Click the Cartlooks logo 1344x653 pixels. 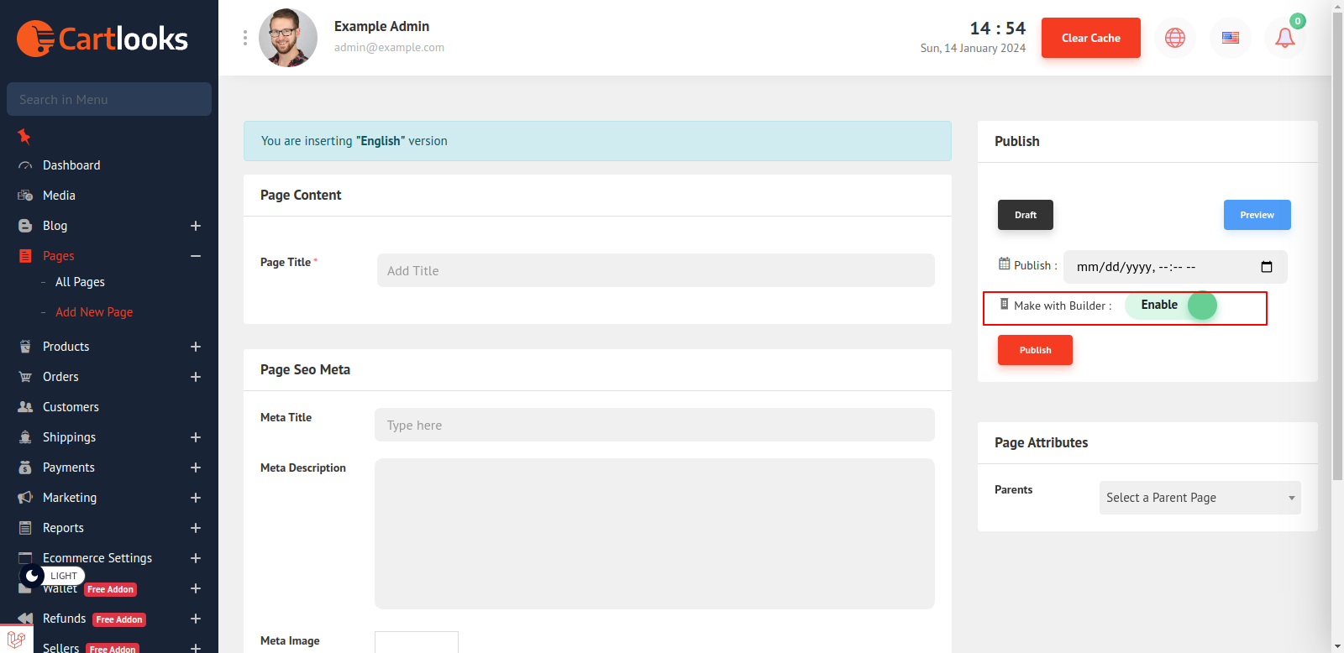(x=102, y=39)
